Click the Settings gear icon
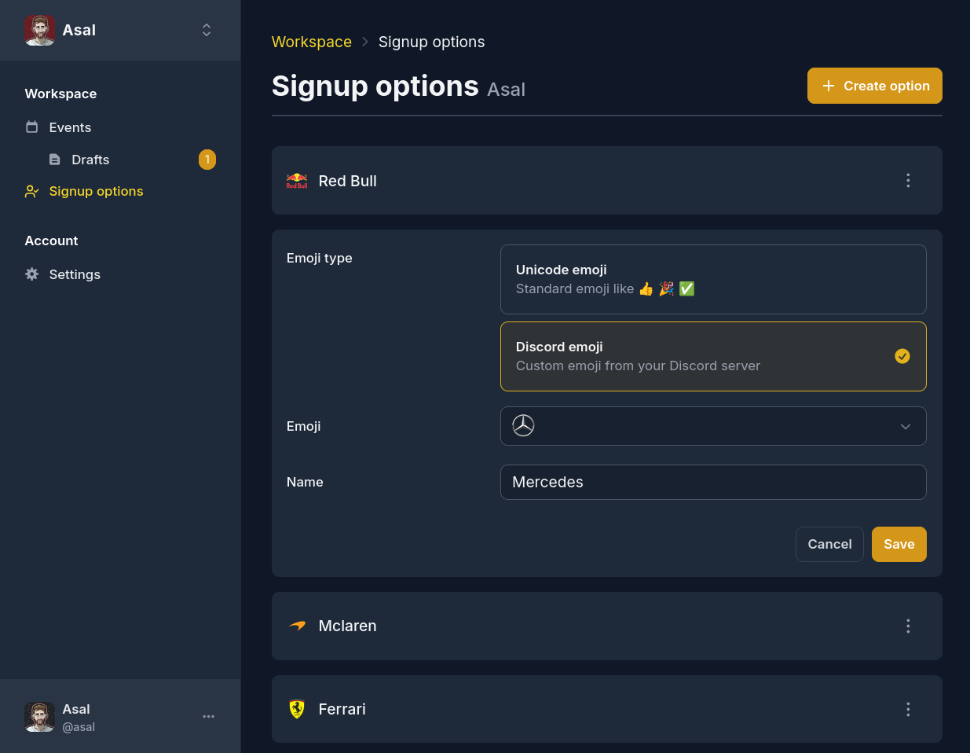The width and height of the screenshot is (970, 753). [31, 274]
